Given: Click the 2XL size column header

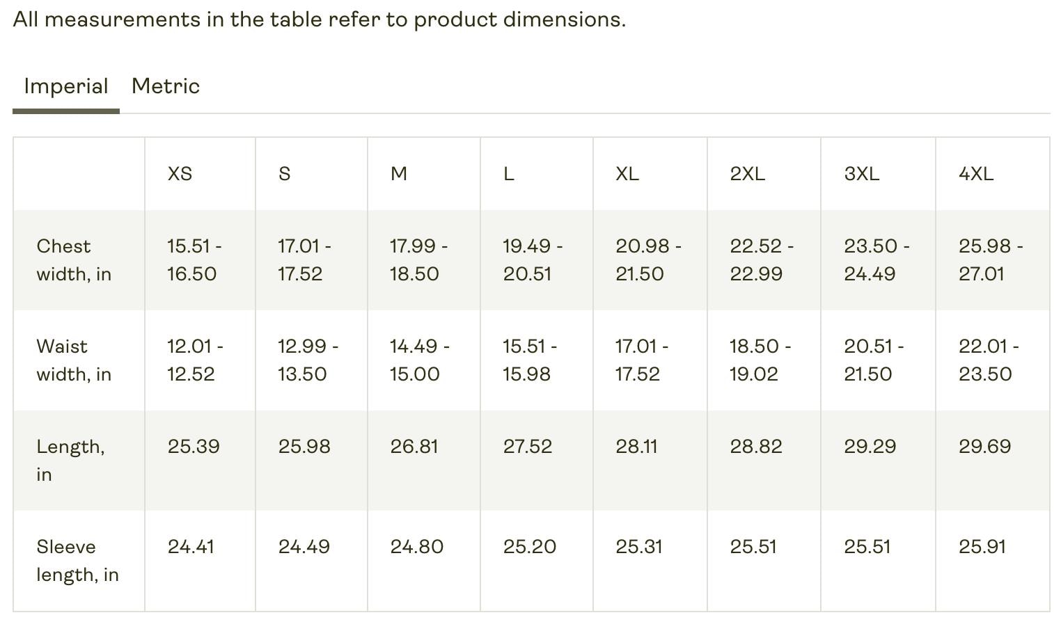Looking at the screenshot, I should tap(748, 174).
